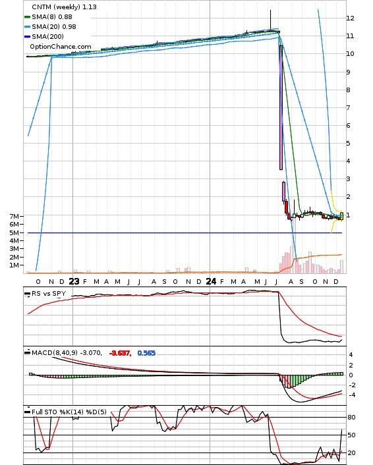This screenshot has height=465, width=373.
Task: Click the MACD(8,40,9) legend marker
Action: (27, 352)
